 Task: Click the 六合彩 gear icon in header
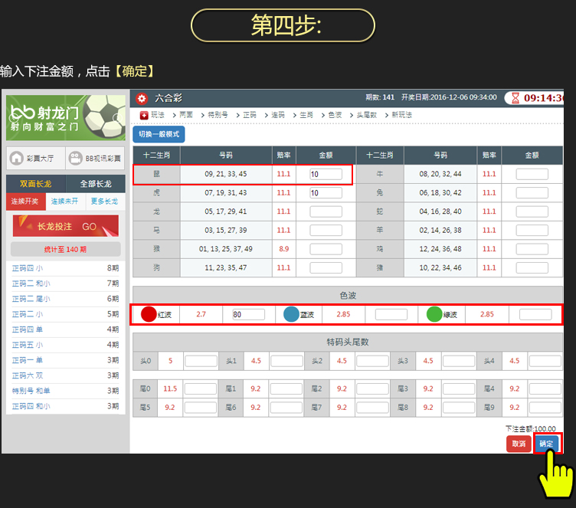(x=141, y=98)
